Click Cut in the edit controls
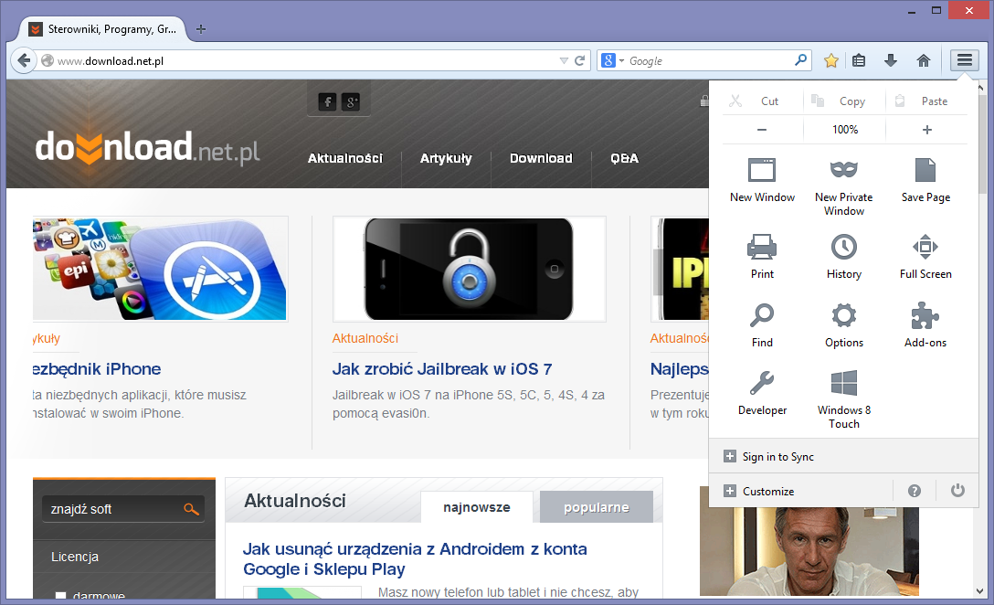This screenshot has width=994, height=605. pos(762,101)
